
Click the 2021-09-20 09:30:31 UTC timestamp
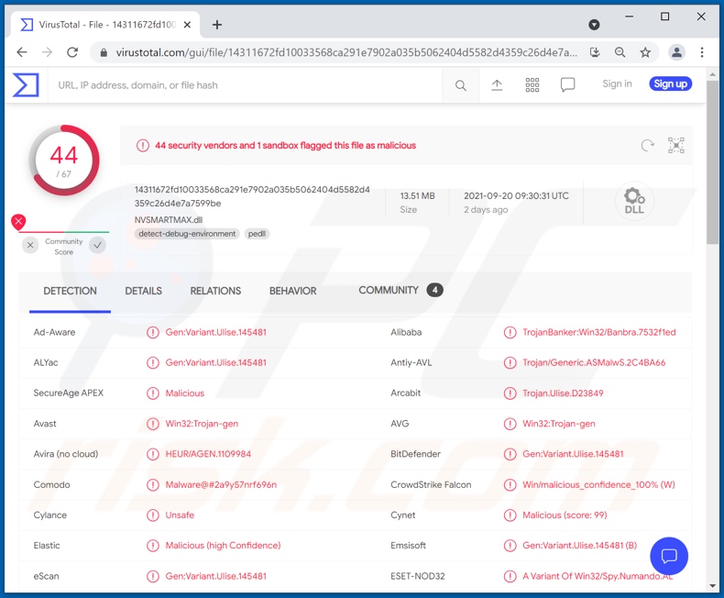coord(516,196)
